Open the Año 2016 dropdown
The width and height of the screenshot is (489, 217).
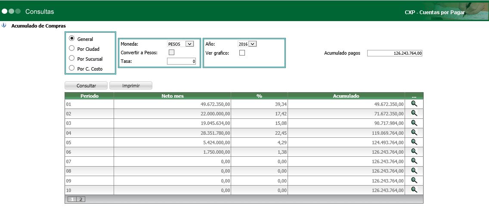pyautogui.click(x=247, y=44)
